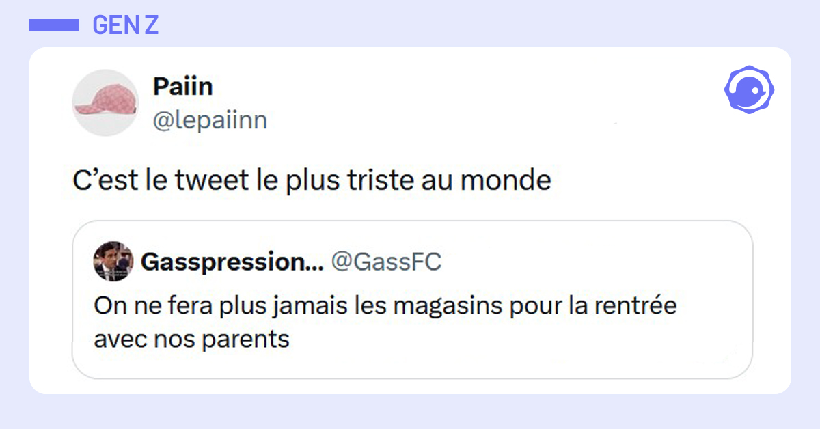Click the @GassFC handle
820x429 pixels.
coord(386,261)
